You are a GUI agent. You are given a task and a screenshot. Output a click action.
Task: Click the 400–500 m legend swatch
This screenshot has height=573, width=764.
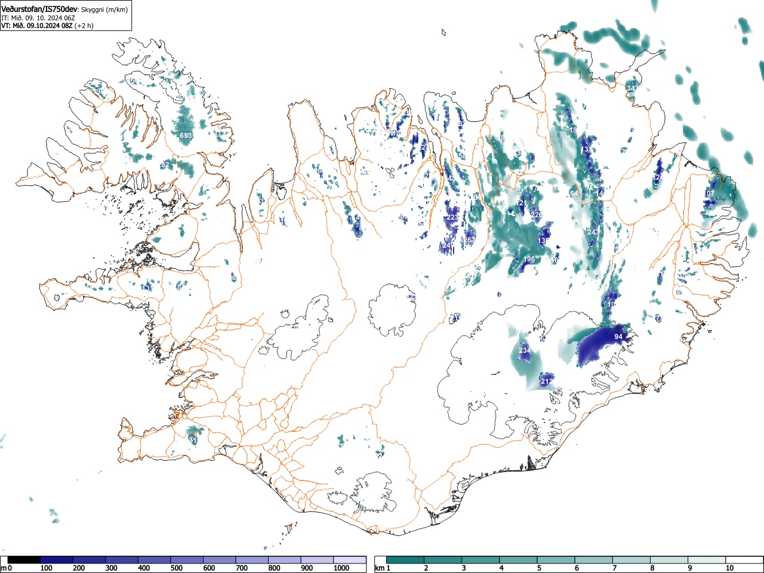click(155, 560)
